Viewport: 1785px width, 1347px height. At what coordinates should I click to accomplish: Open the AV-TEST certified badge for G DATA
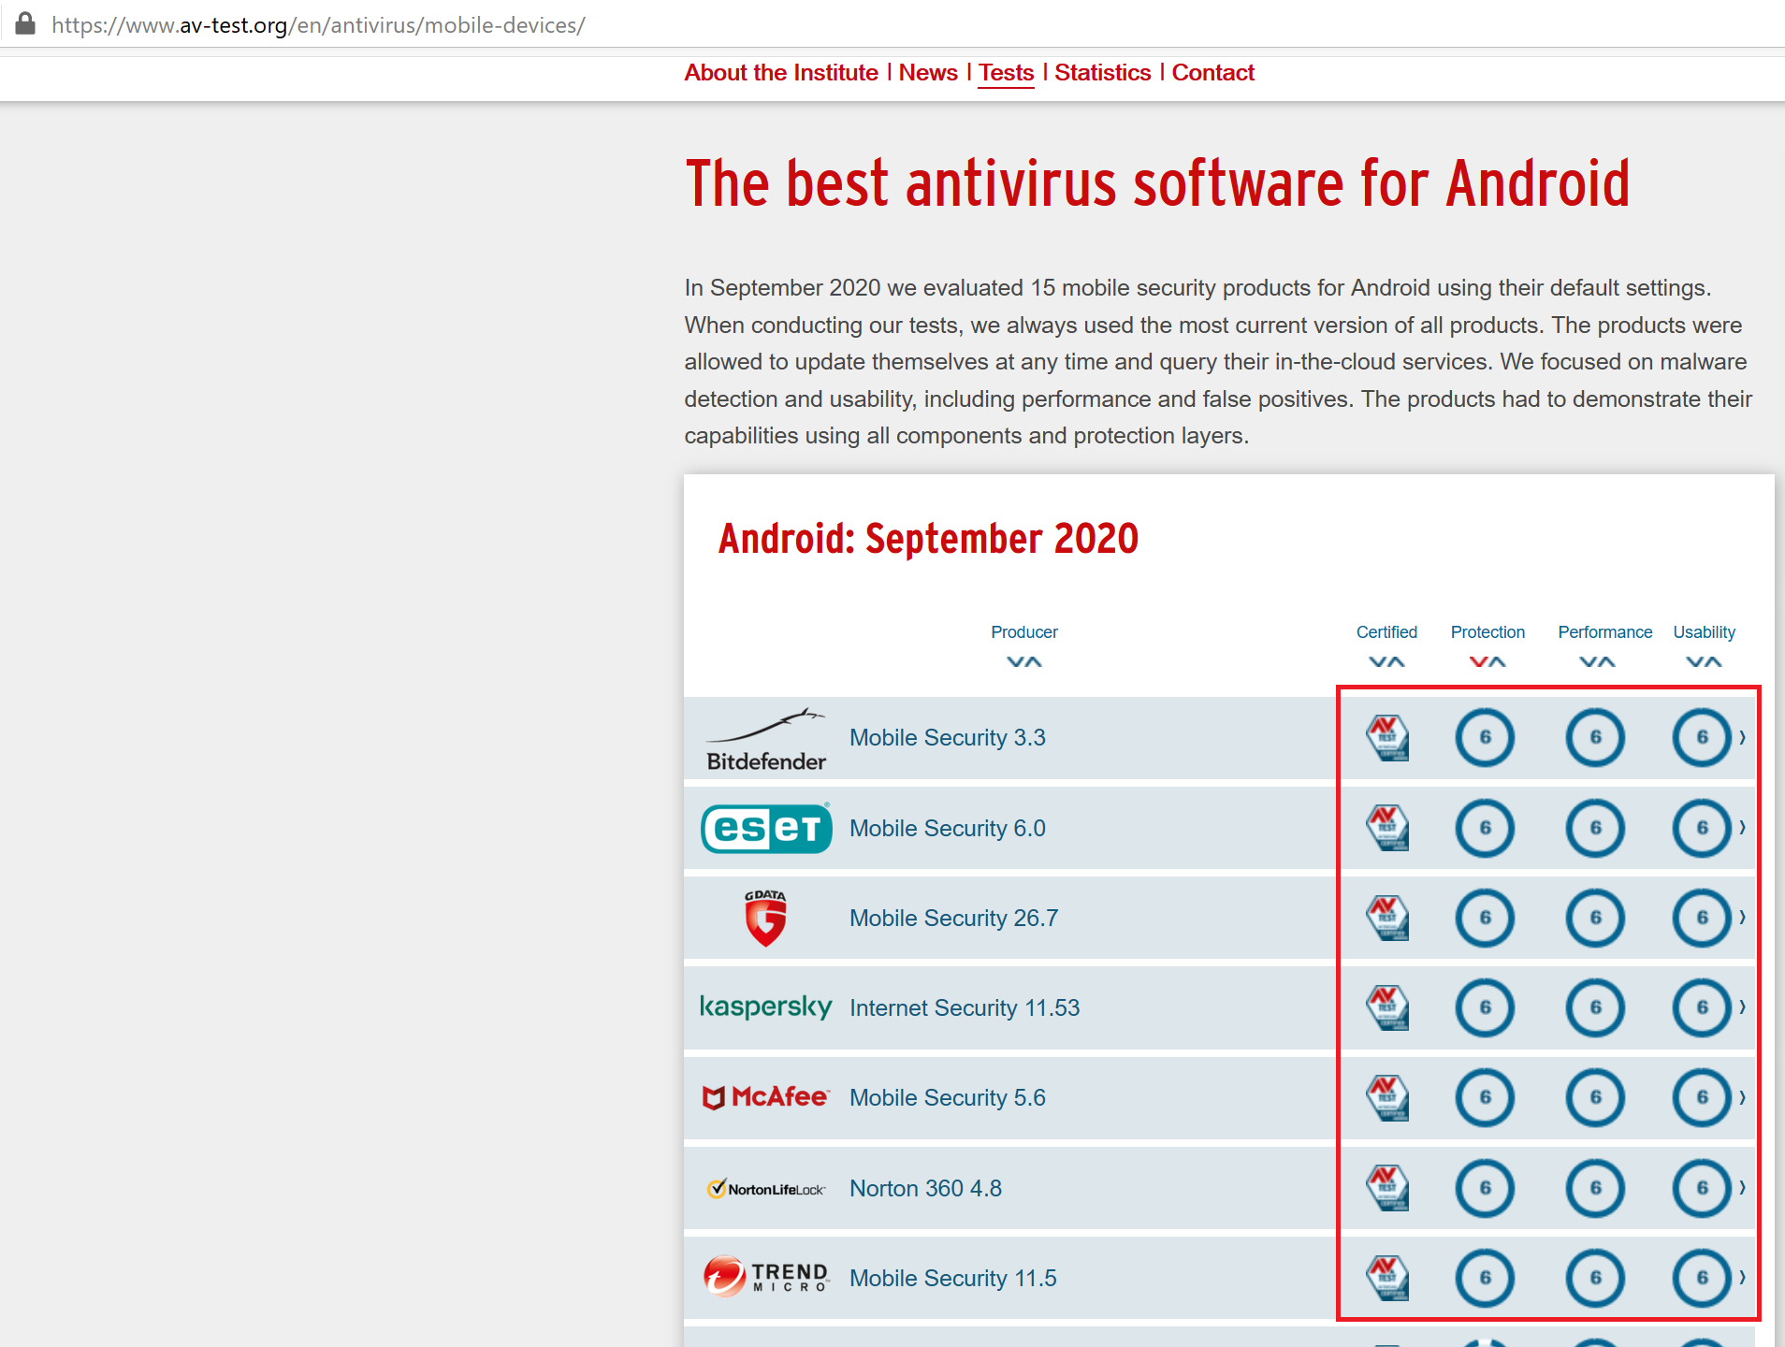[x=1387, y=918]
